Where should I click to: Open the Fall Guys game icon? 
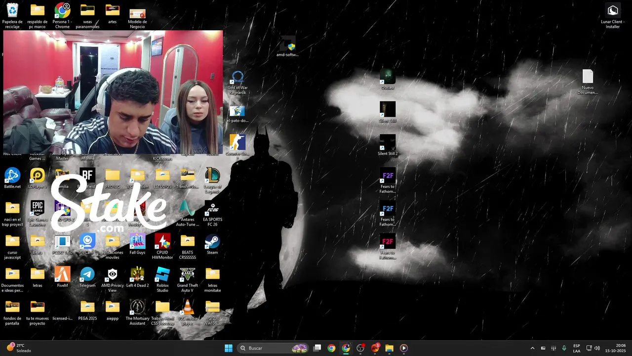coord(137,244)
